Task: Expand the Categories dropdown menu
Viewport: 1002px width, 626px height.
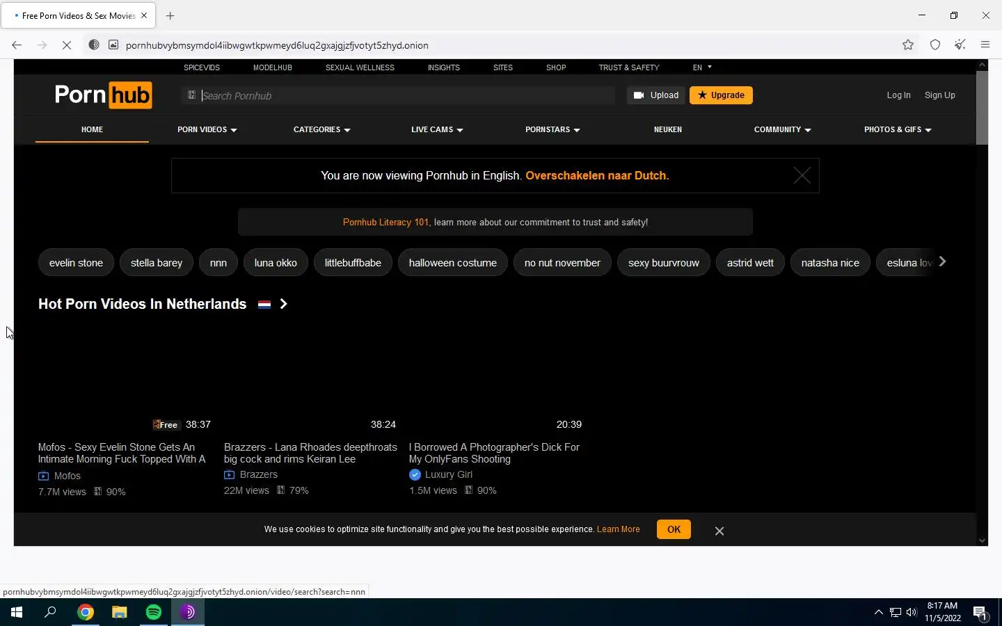Action: 322,129
